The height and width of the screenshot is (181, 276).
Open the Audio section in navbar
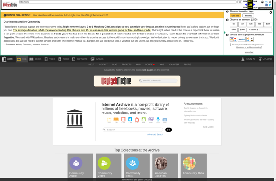(63, 59)
